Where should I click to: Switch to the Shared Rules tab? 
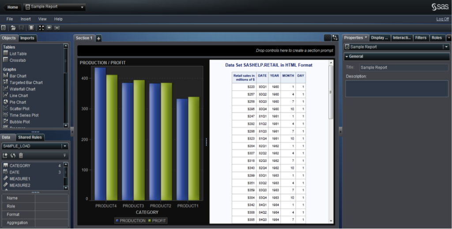(x=30, y=137)
